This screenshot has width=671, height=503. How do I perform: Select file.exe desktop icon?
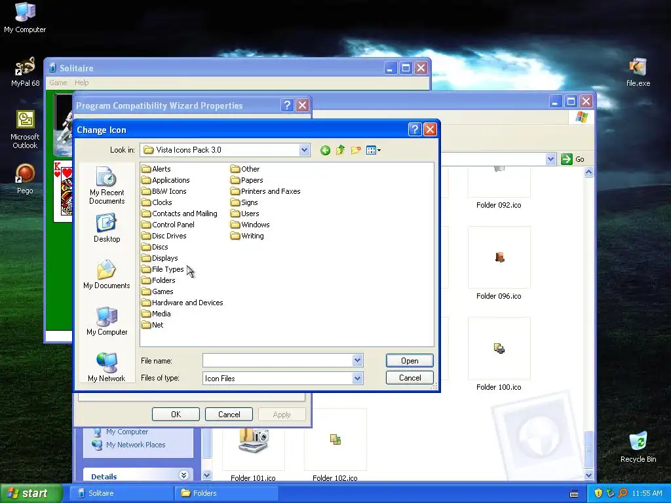(x=638, y=72)
